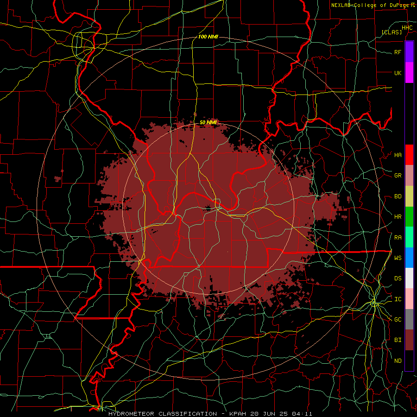Click the HA legend label
The image size is (417, 417).
point(398,155)
